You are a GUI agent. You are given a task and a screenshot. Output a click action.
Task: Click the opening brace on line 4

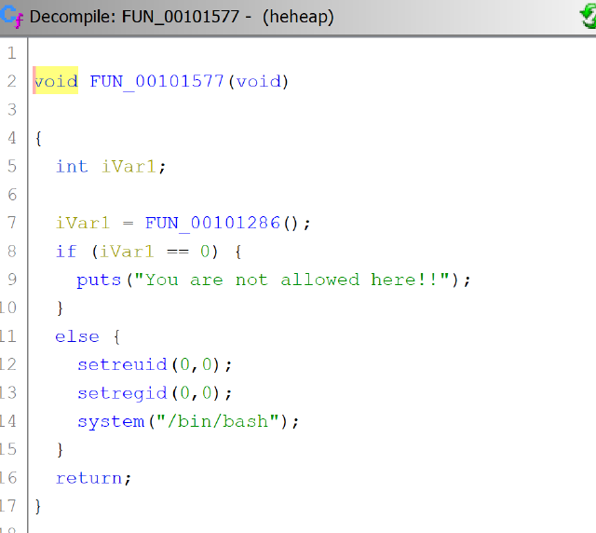point(38,139)
